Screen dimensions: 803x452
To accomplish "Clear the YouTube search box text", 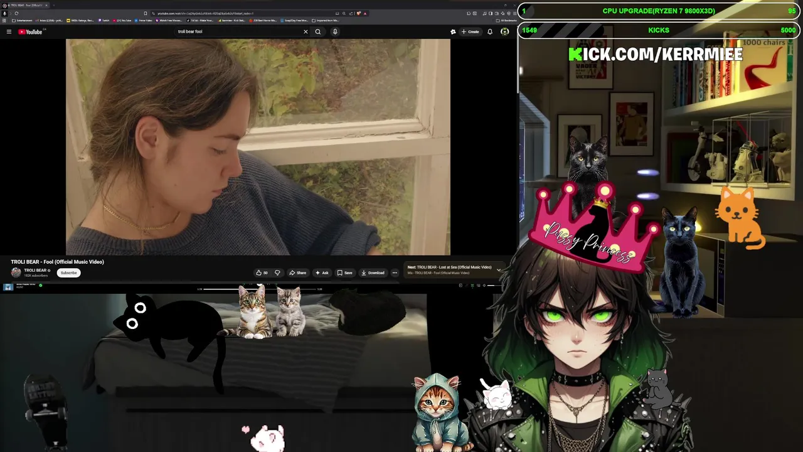I will click(306, 31).
